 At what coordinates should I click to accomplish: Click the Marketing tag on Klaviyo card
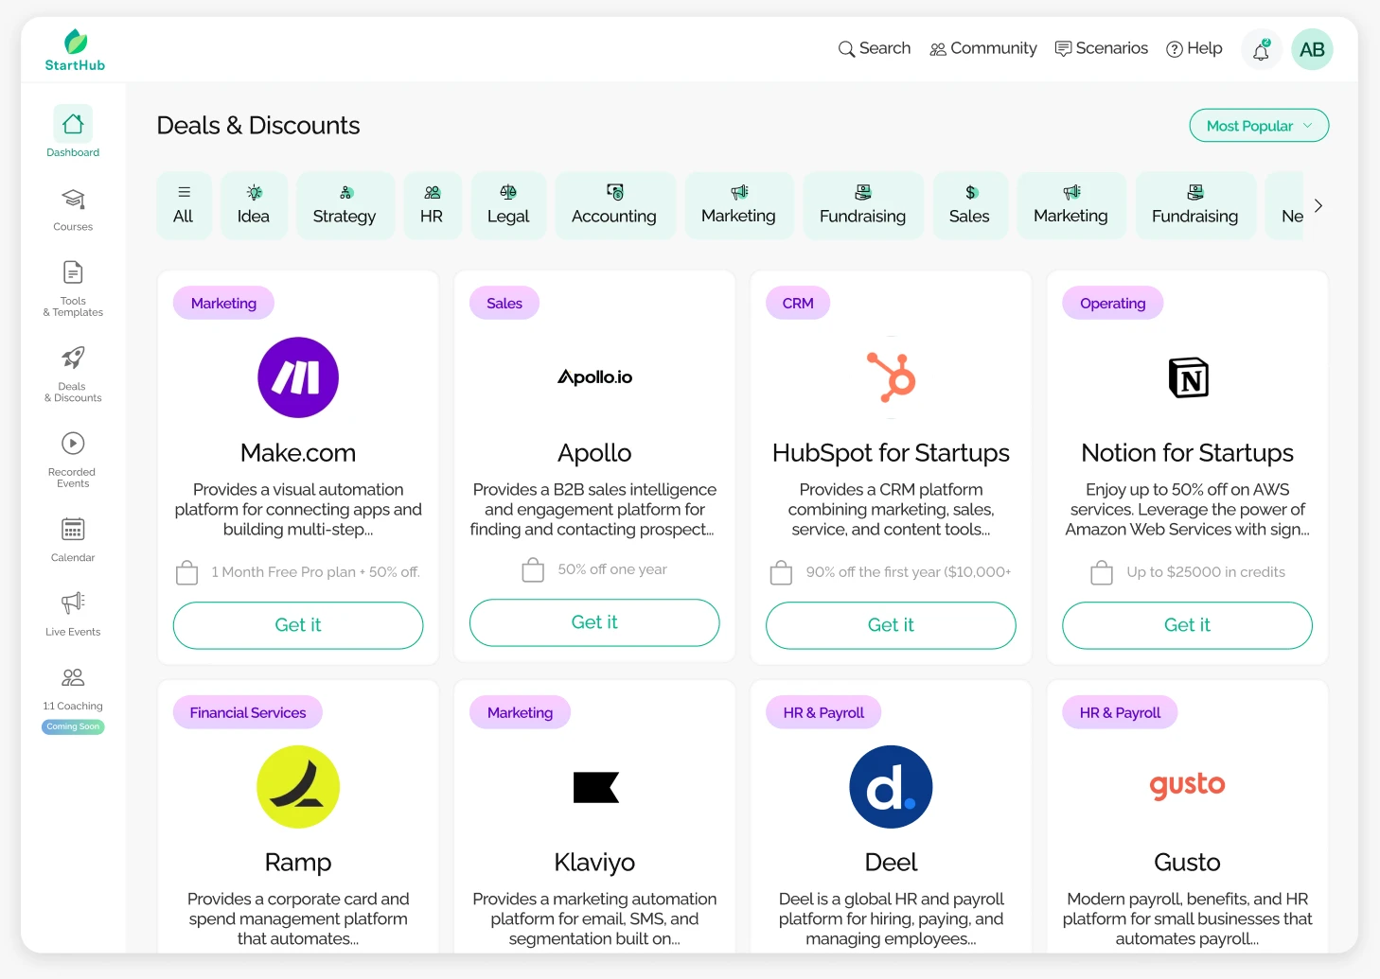pos(520,712)
